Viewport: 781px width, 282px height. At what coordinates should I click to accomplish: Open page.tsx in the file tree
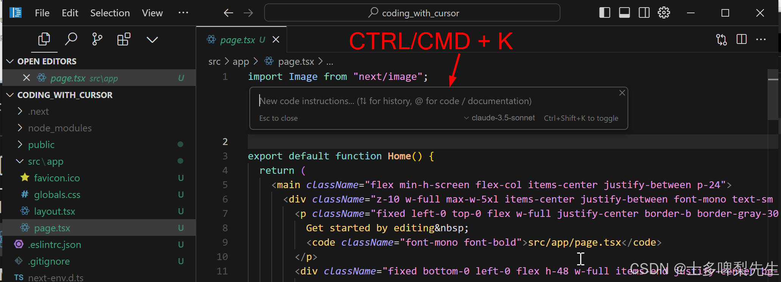tap(99, 228)
